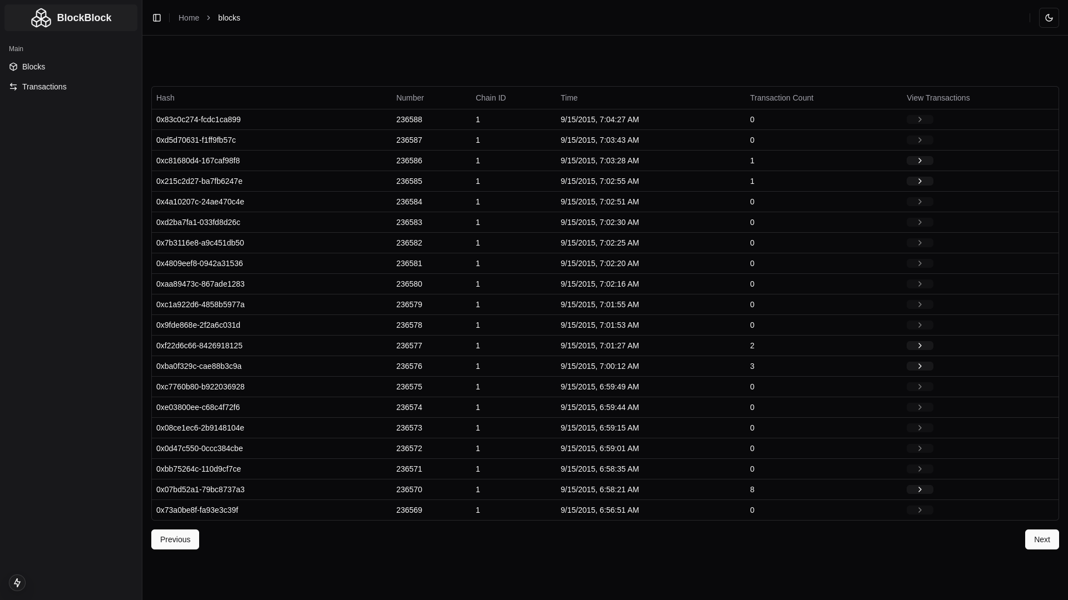1068x600 pixels.
Task: Expand transactions for block 236585
Action: [919, 181]
